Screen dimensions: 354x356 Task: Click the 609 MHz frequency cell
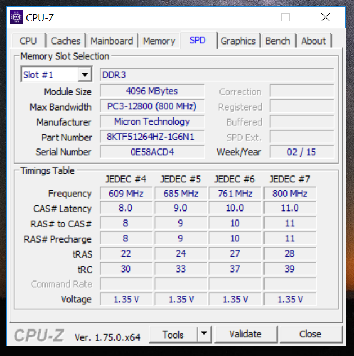click(126, 194)
